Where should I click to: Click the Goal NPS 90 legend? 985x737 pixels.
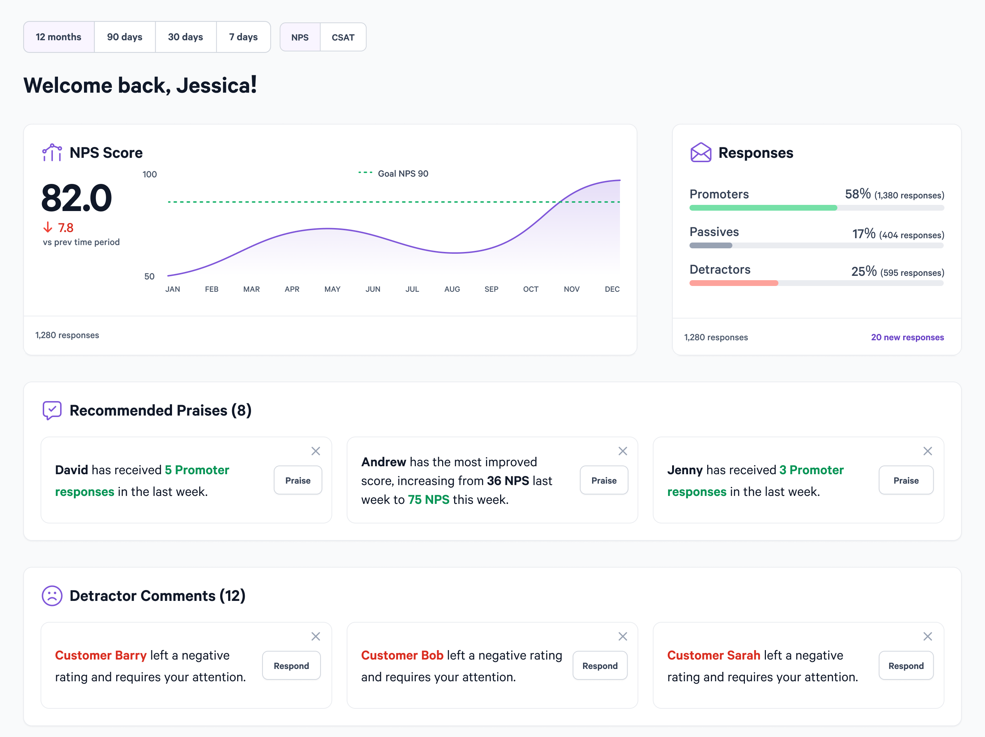[x=394, y=173]
